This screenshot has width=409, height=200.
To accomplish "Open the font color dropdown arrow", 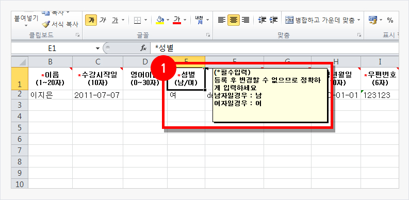I will 185,20.
